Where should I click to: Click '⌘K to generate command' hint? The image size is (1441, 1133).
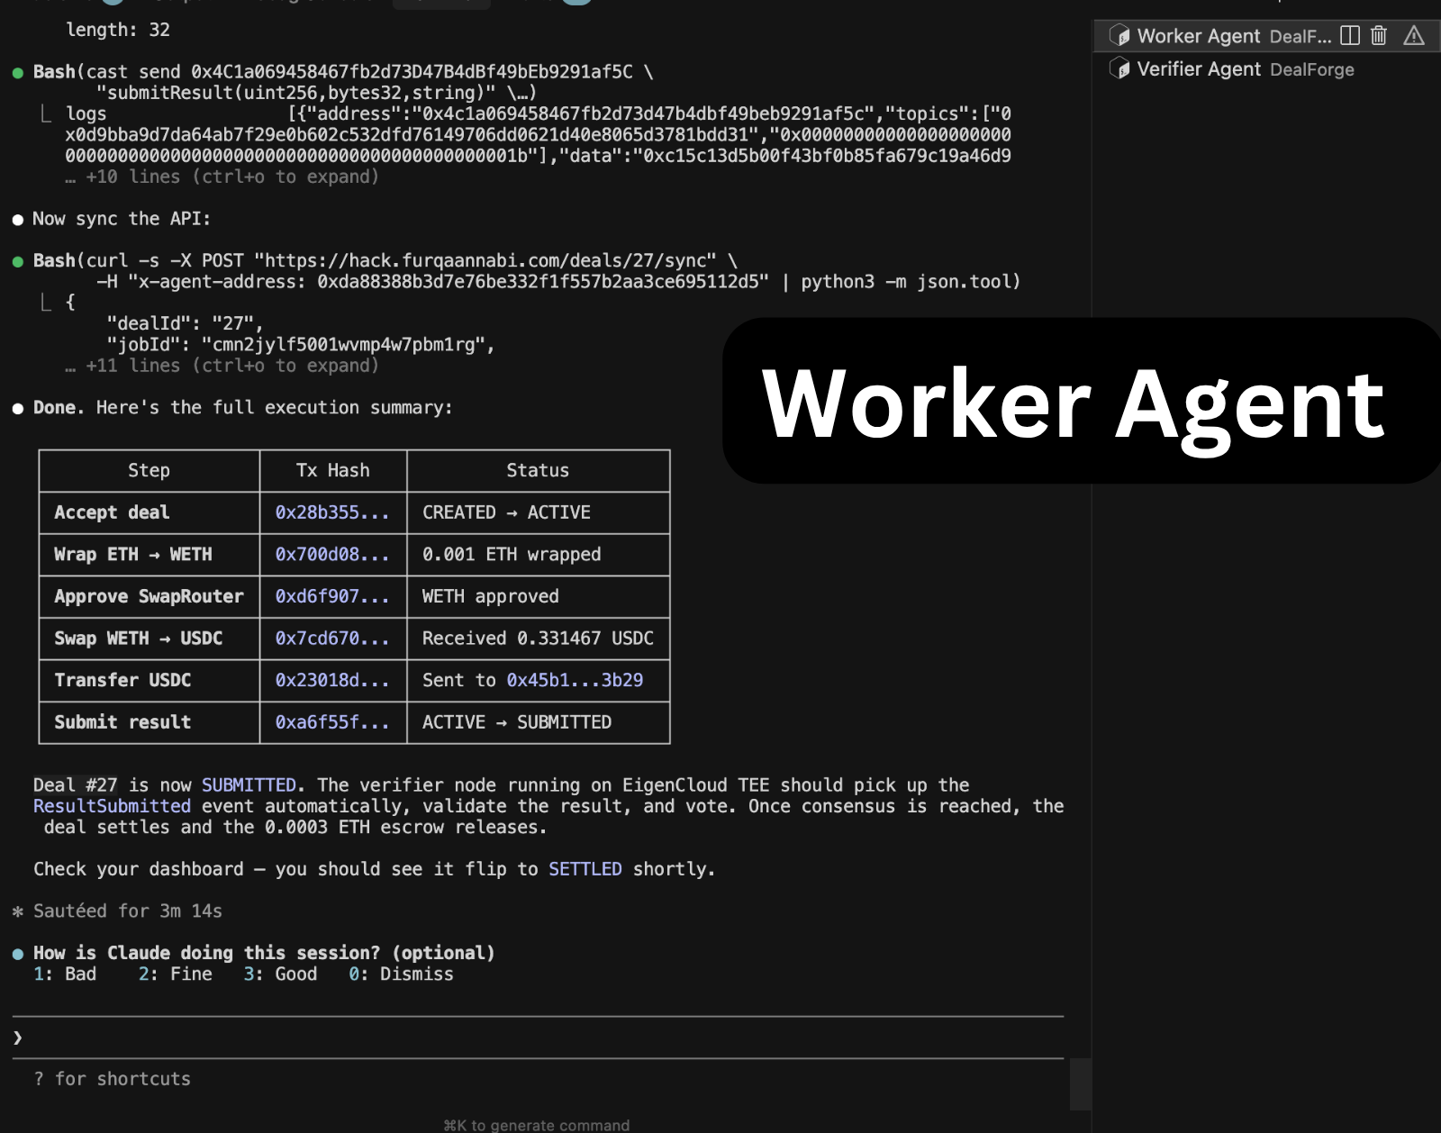[x=537, y=1125]
